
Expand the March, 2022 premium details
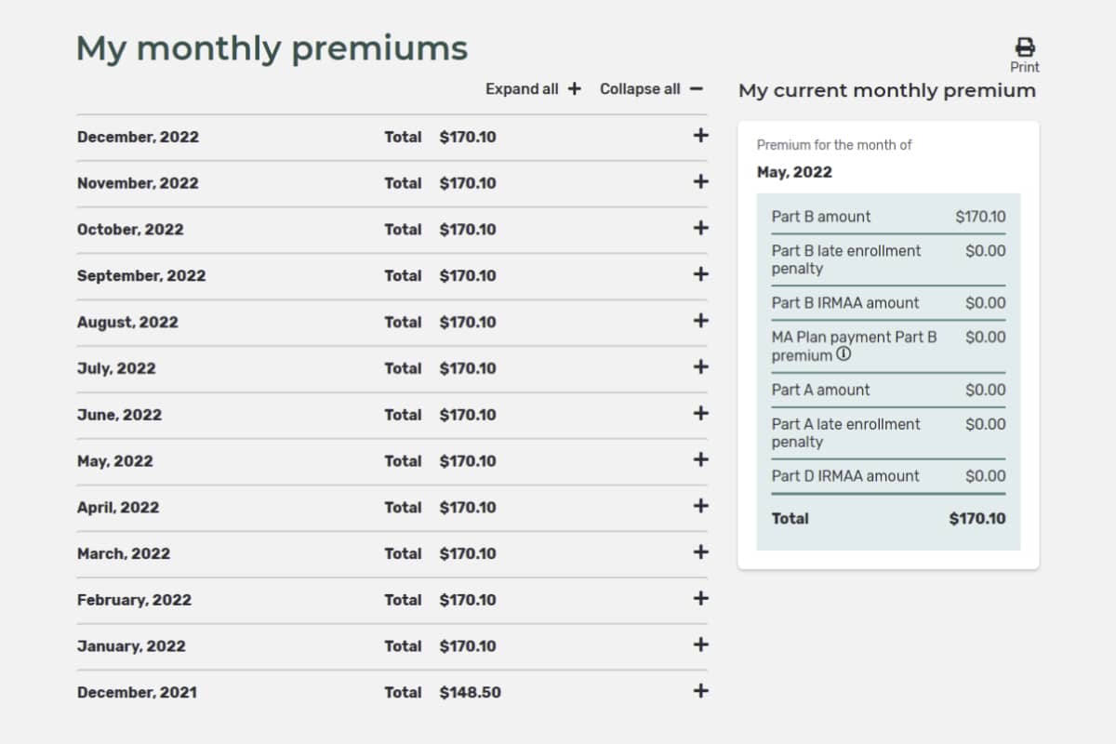pyautogui.click(x=699, y=552)
